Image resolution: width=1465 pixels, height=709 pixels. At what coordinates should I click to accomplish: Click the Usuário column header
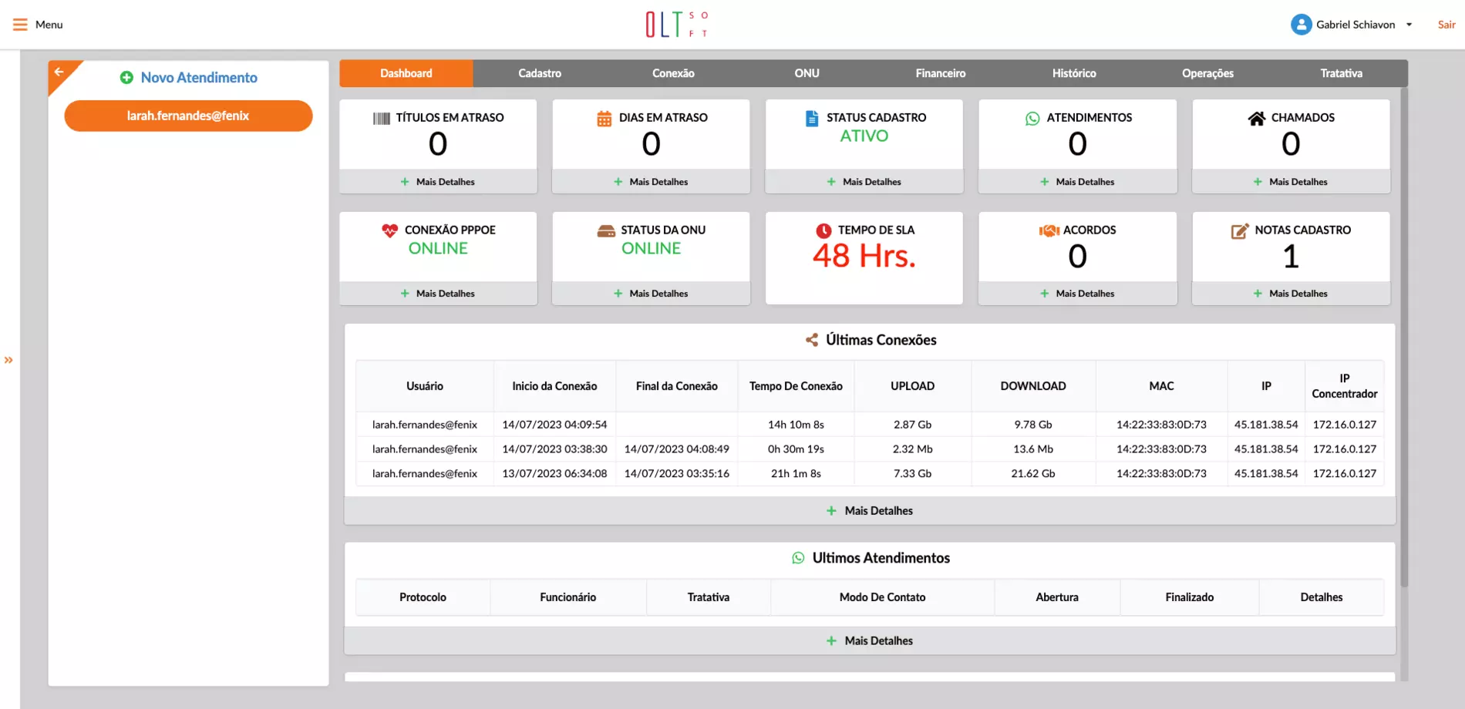pyautogui.click(x=425, y=386)
